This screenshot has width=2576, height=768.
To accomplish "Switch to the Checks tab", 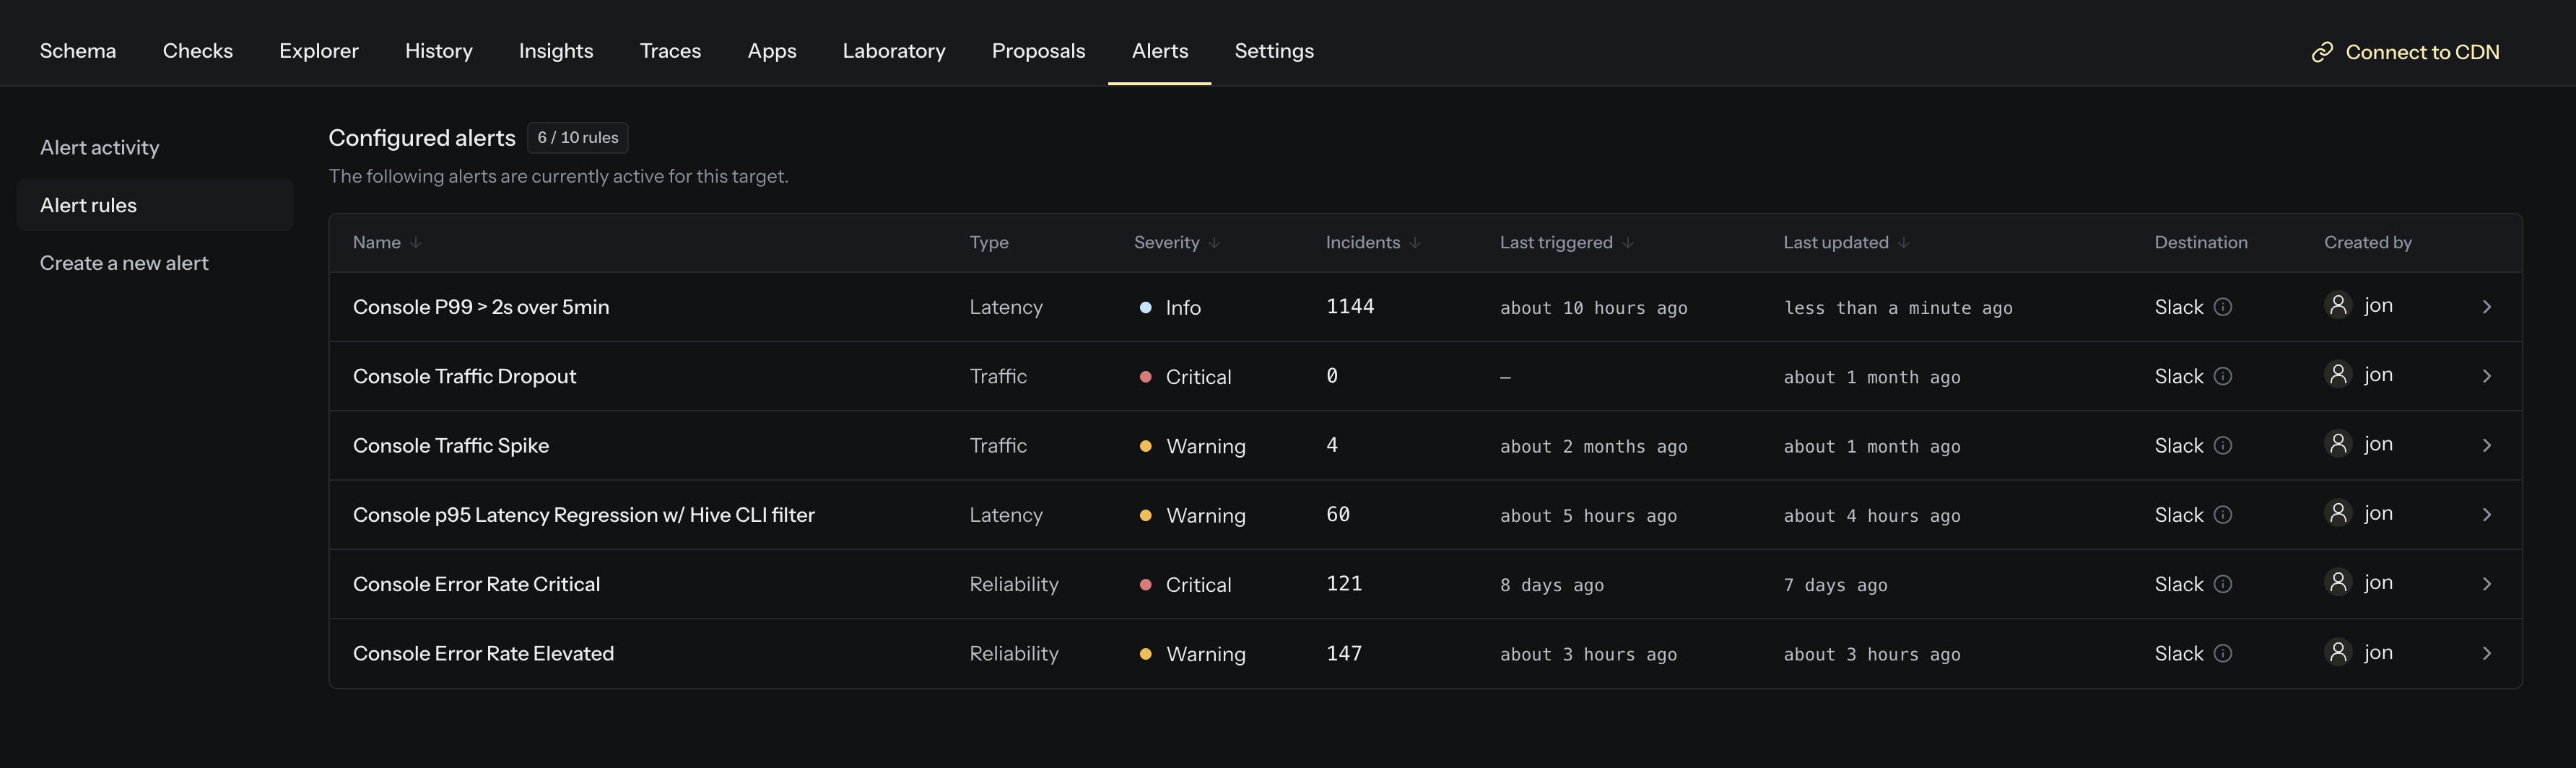I will [x=198, y=51].
